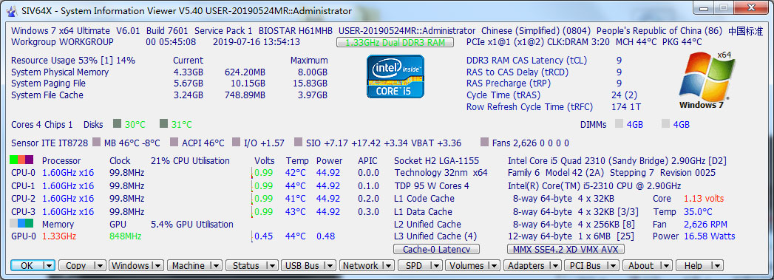Screen dimensions: 774x280
Task: Click the 1.33GHz Dual DDR3 RAM button
Action: tap(395, 42)
